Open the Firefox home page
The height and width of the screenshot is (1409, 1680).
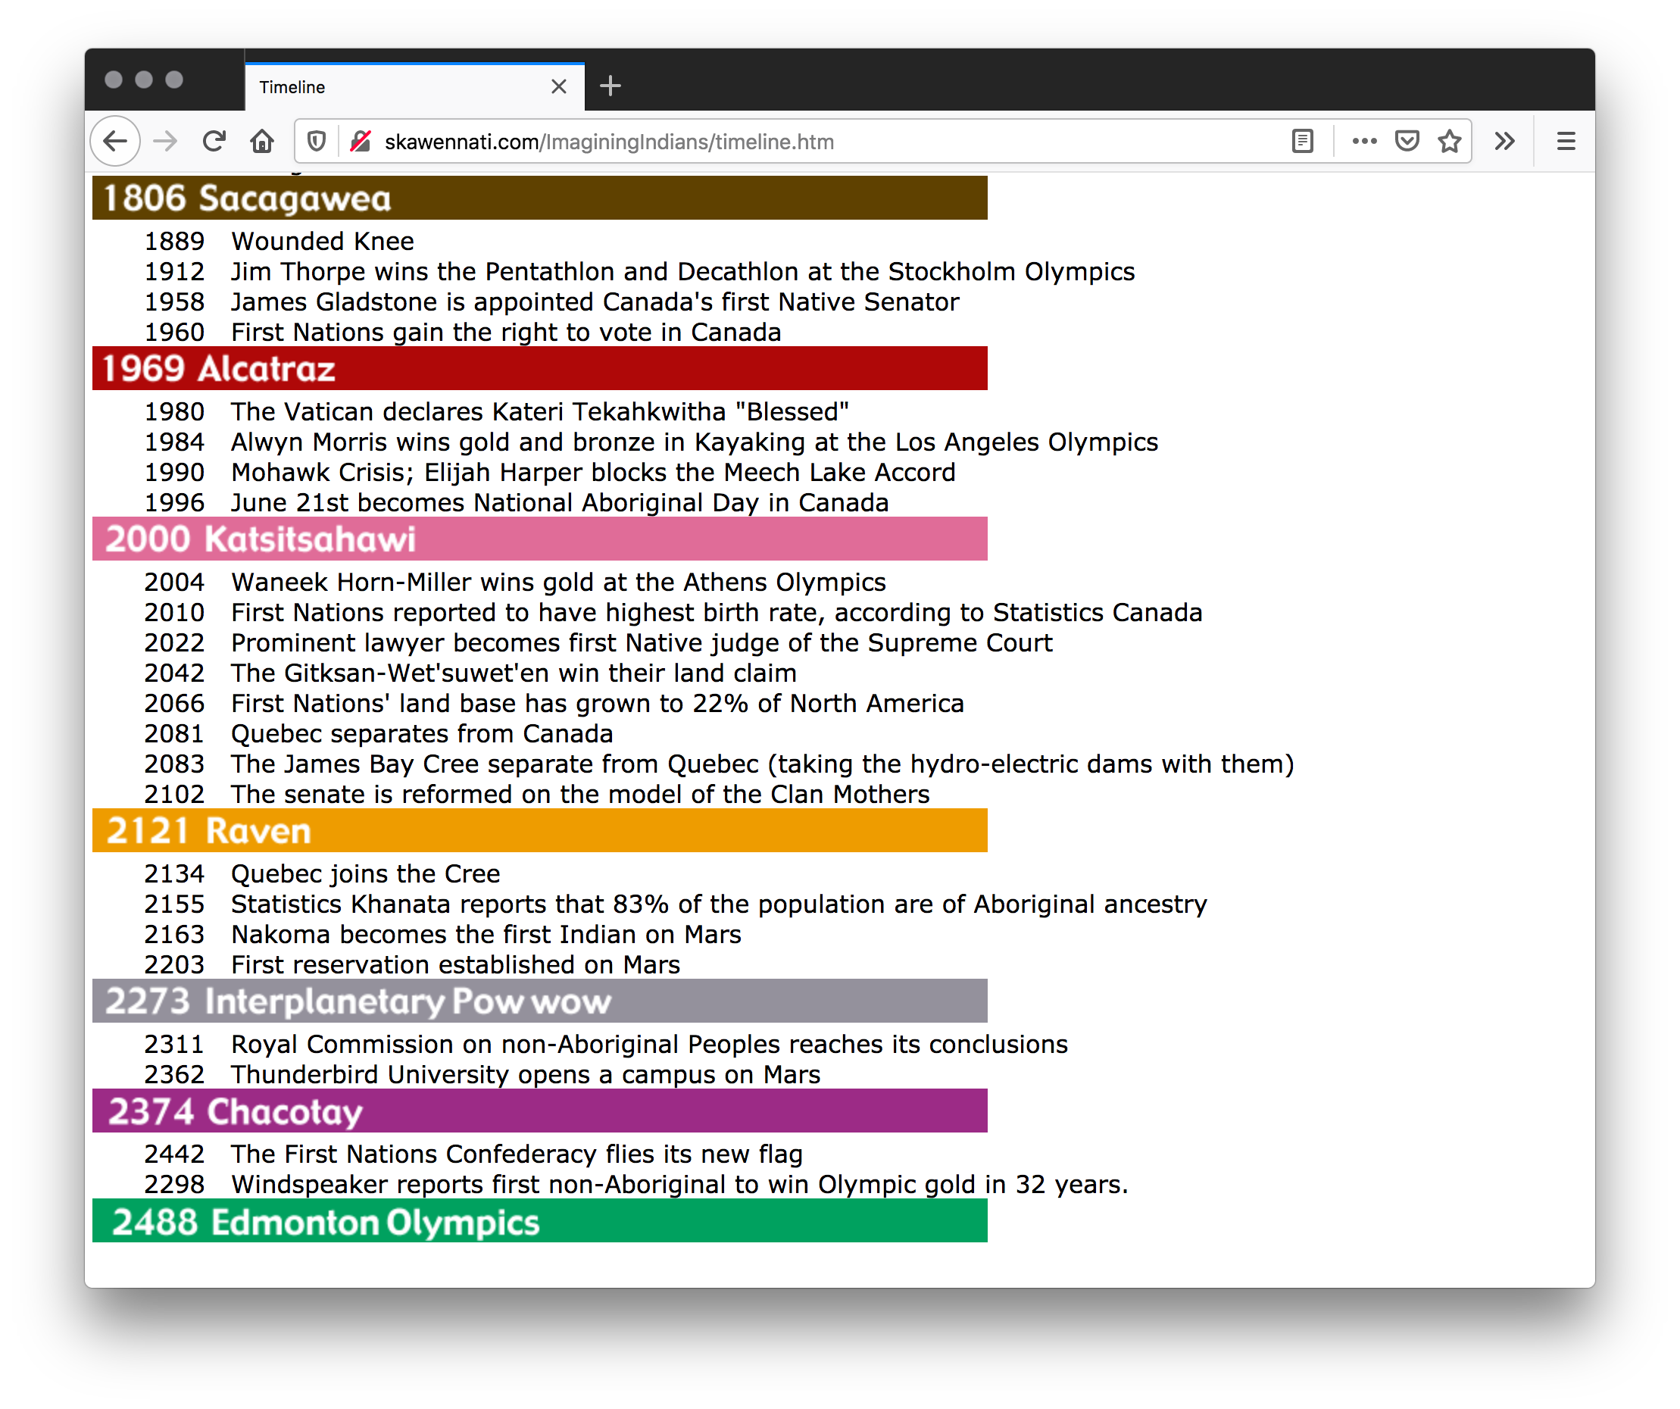[x=261, y=142]
